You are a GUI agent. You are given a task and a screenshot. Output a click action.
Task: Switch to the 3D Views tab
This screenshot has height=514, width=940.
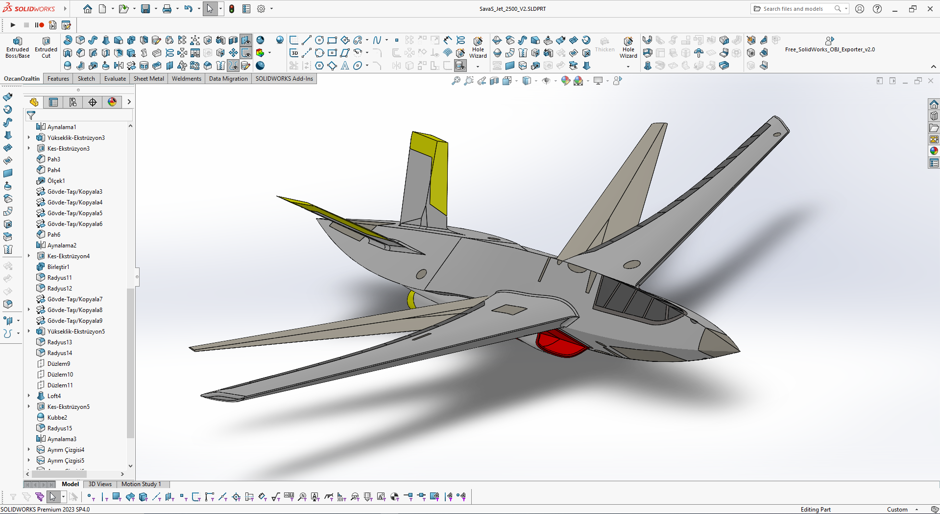coord(100,484)
